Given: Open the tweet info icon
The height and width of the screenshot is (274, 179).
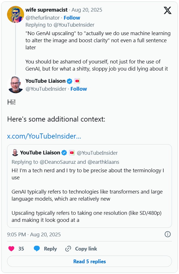Looking at the screenshot, I should [167, 234].
